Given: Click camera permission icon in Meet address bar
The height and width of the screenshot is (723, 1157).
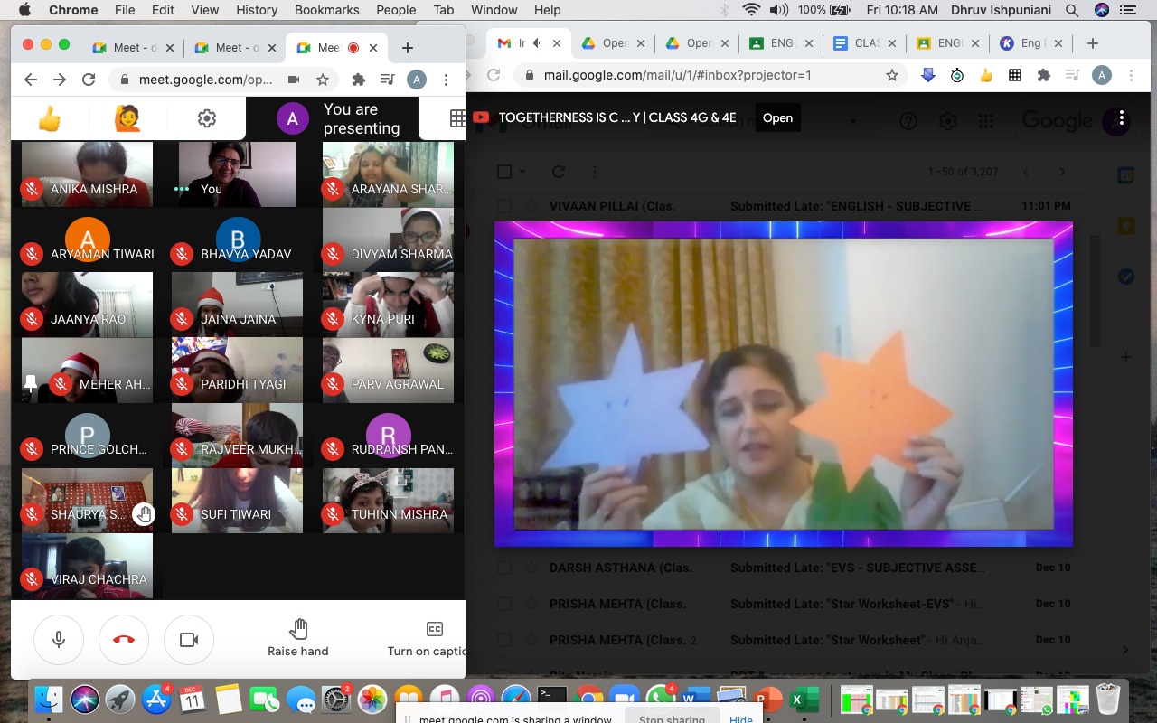Looking at the screenshot, I should pyautogui.click(x=294, y=80).
